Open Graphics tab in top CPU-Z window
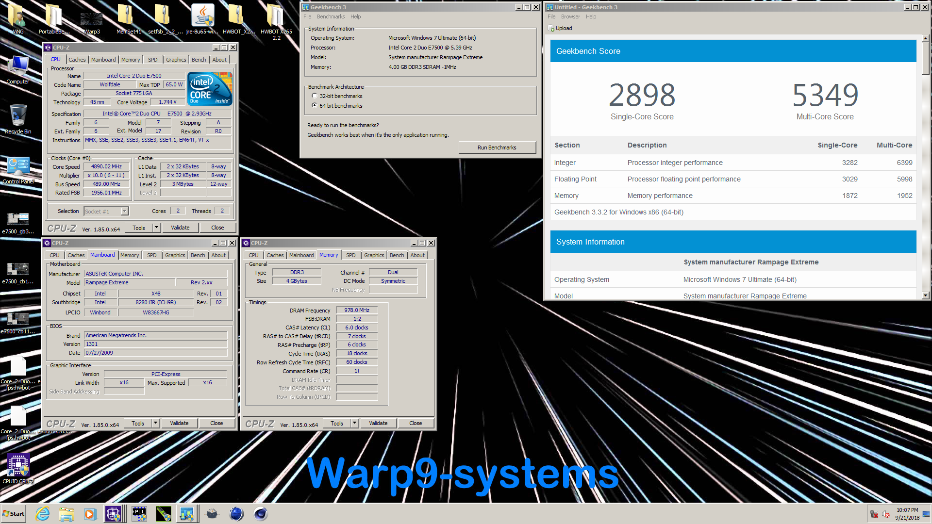Screen dimensions: 932x524 point(176,60)
